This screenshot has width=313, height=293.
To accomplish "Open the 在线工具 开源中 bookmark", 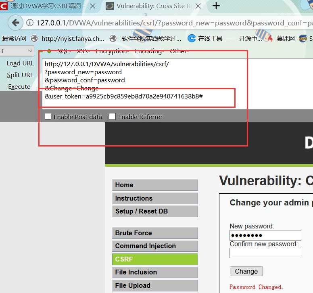I will (x=230, y=38).
